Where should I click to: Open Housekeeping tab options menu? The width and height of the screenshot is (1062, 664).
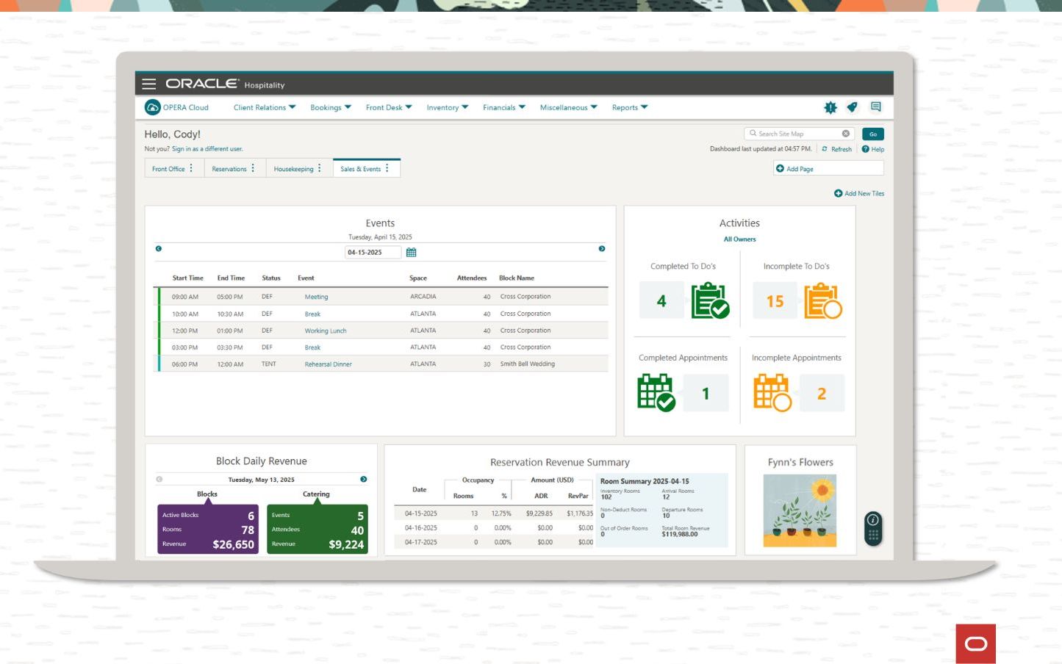click(320, 168)
